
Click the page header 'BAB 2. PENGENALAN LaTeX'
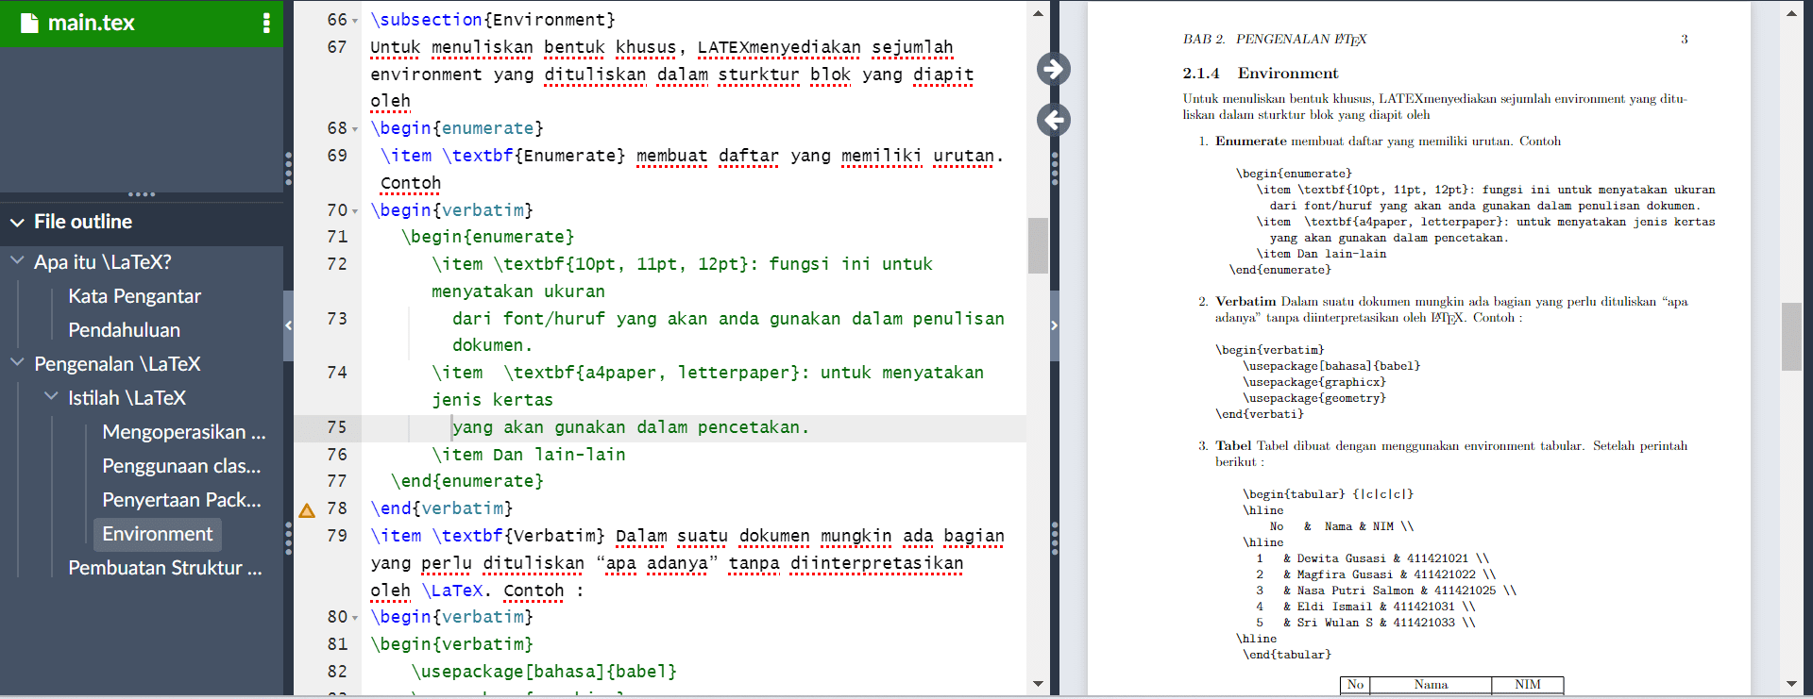tap(1275, 40)
